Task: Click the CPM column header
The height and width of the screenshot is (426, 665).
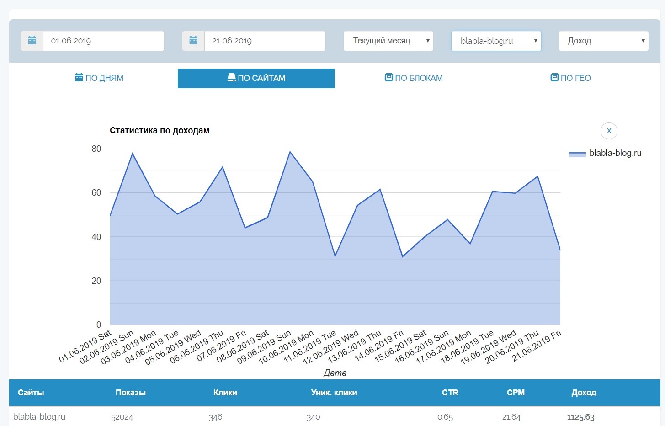Action: tap(516, 393)
